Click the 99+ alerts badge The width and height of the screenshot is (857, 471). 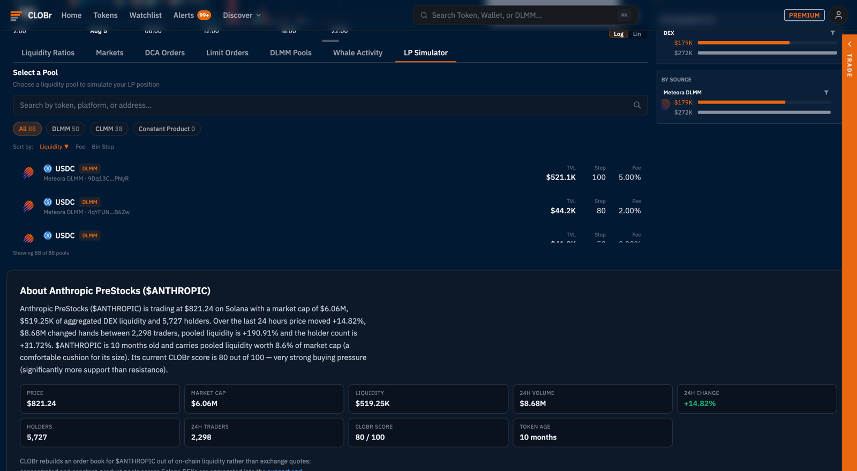click(x=204, y=15)
